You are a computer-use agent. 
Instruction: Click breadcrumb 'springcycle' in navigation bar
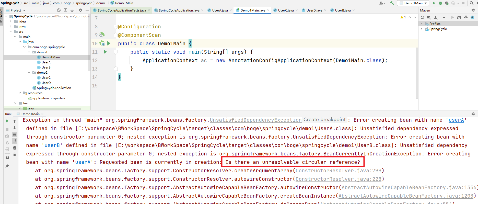[x=84, y=3]
